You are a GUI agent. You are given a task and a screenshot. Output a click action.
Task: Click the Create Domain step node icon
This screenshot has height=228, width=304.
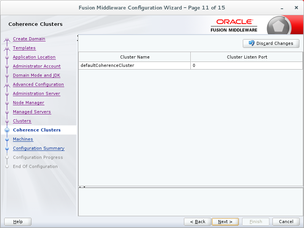pyautogui.click(x=7, y=40)
